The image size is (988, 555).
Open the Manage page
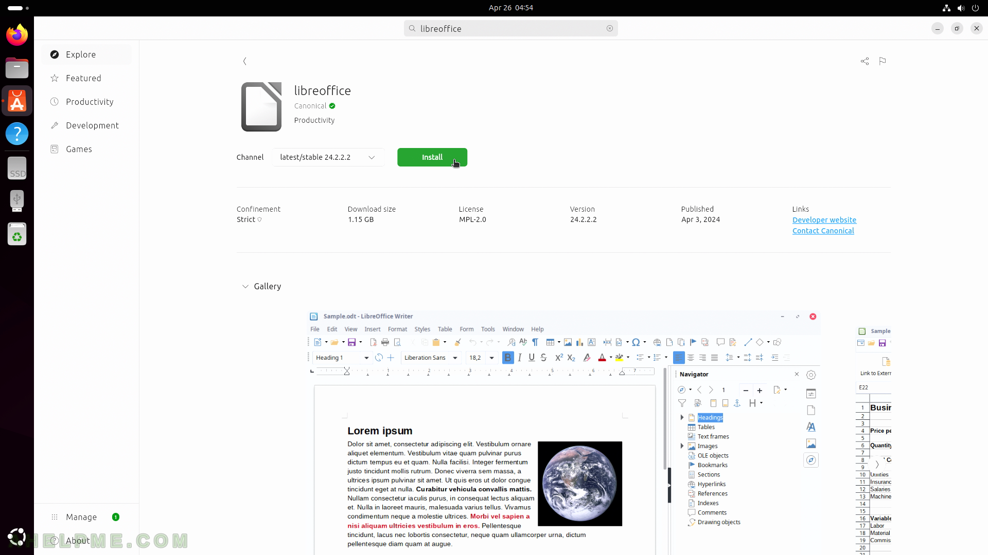(86, 517)
